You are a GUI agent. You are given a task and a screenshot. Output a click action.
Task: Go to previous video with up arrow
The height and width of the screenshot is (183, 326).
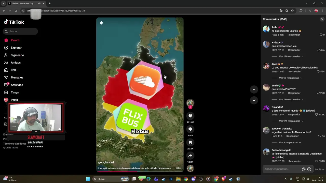[x=254, y=89]
